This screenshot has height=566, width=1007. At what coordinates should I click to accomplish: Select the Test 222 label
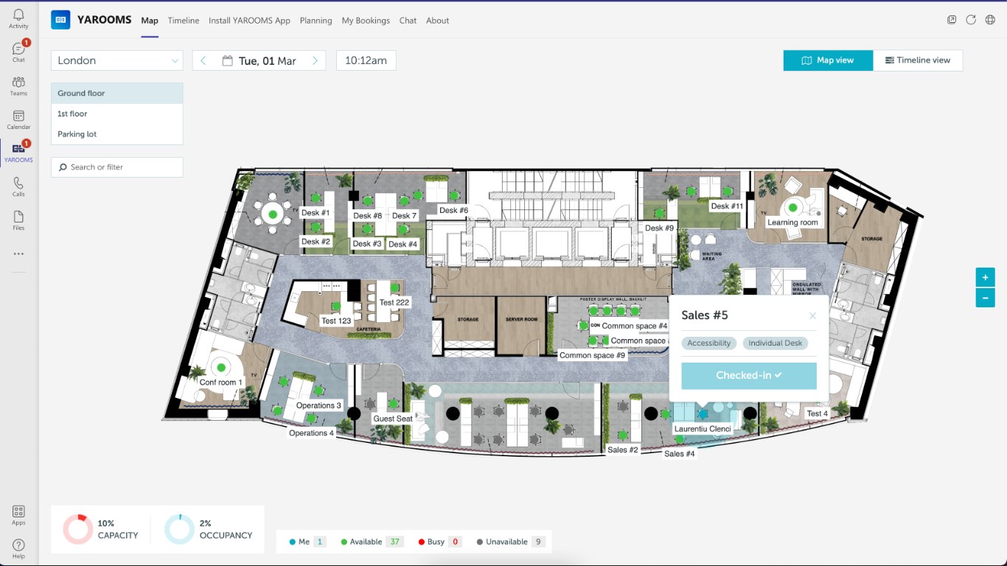pos(394,302)
